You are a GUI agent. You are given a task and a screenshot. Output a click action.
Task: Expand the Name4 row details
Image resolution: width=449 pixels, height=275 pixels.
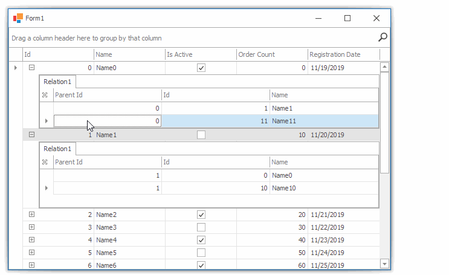point(32,239)
